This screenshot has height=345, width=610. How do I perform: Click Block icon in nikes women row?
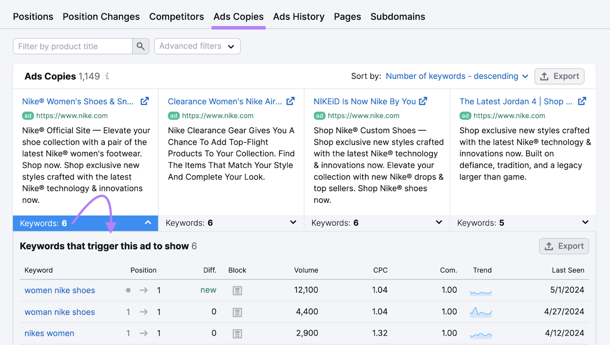click(x=237, y=334)
